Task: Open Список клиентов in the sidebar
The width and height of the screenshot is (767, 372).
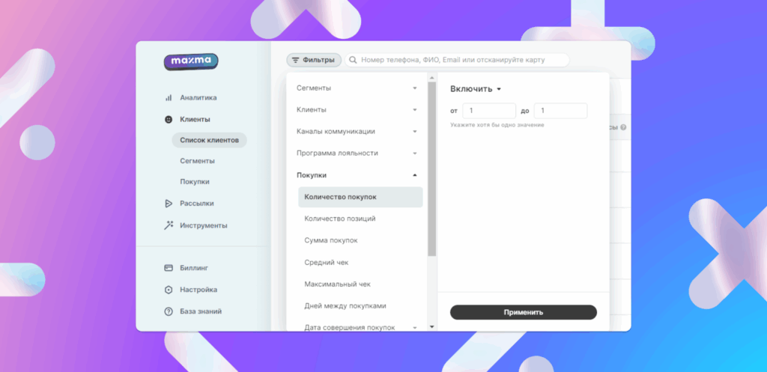Action: tap(208, 140)
